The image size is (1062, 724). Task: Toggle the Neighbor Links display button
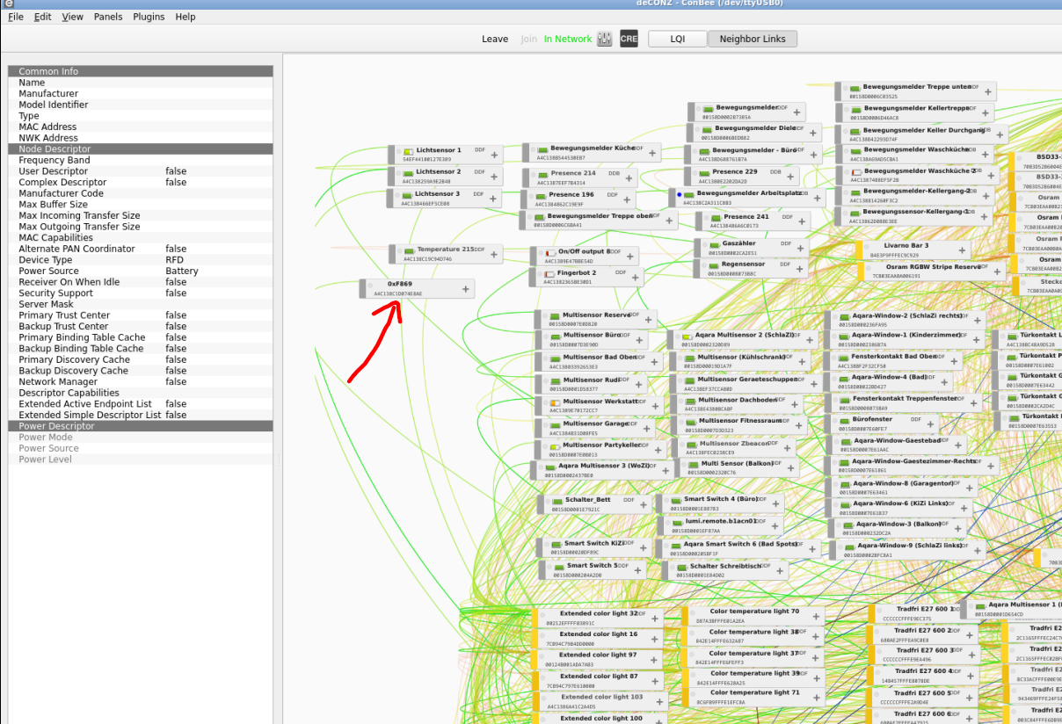click(x=752, y=39)
